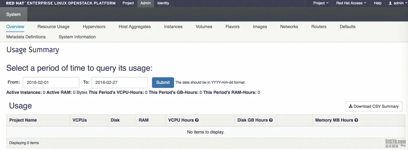Click the 'Active Instances: 0' text
408x150 pixels.
click(26, 92)
